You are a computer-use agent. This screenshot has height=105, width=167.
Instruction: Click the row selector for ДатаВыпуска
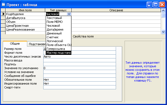coord(3,18)
